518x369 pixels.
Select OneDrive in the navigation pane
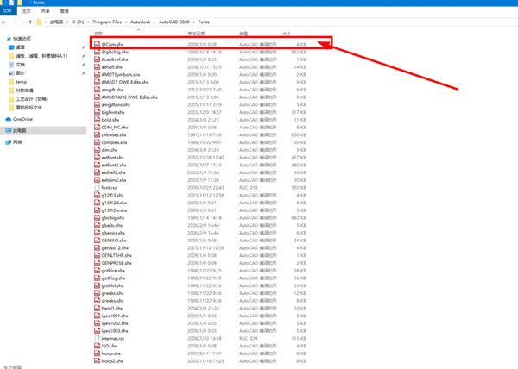point(22,119)
